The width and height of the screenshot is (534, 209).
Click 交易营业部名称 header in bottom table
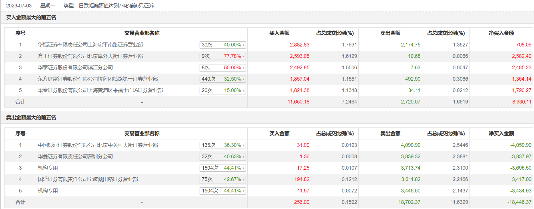click(142, 133)
